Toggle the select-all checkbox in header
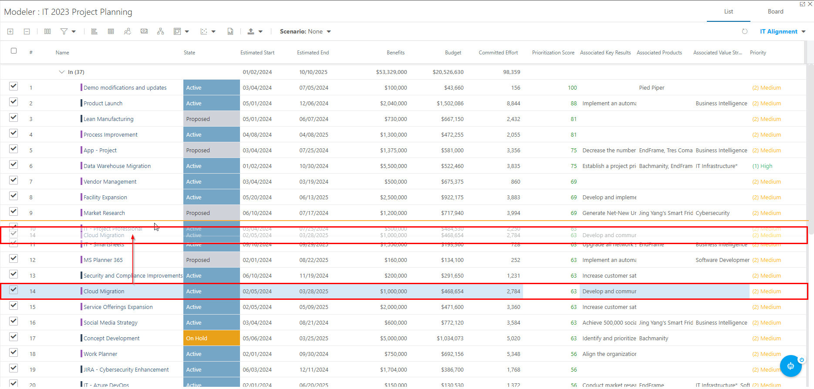The width and height of the screenshot is (814, 389). pos(14,51)
